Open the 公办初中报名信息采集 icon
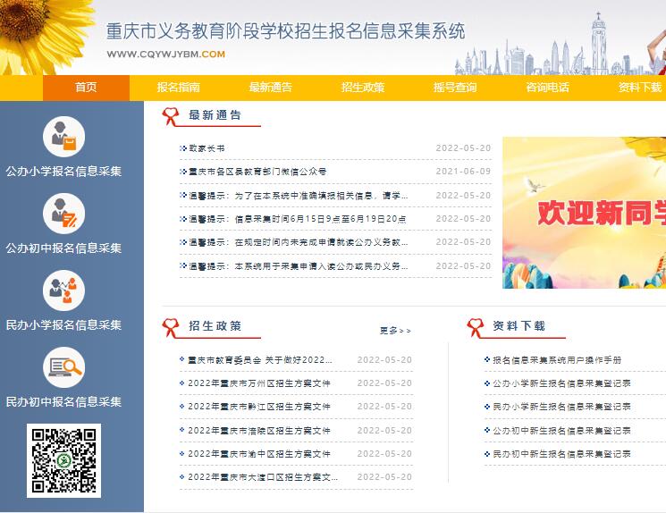The width and height of the screenshot is (666, 513). [x=63, y=214]
